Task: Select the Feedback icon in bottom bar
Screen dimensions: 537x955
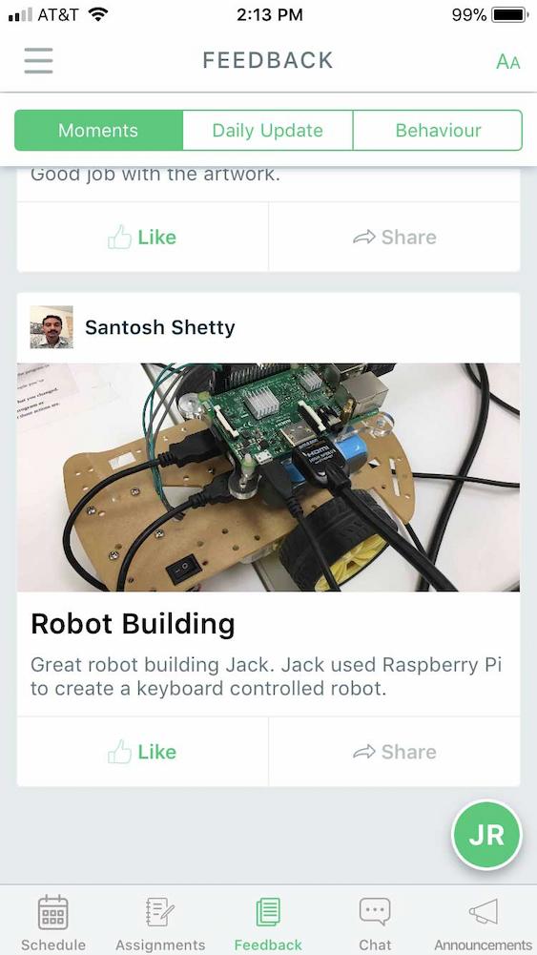Action: pyautogui.click(x=268, y=912)
